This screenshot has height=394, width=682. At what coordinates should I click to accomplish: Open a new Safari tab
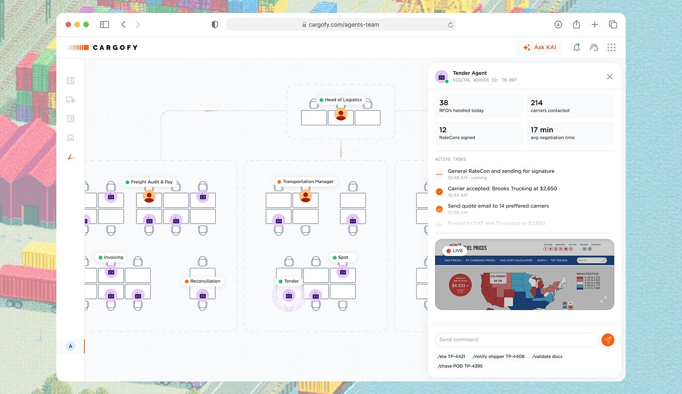pyautogui.click(x=595, y=24)
